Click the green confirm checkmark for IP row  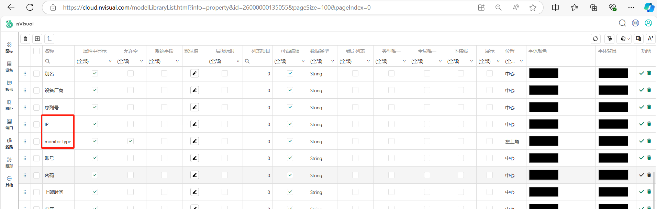pyautogui.click(x=642, y=124)
